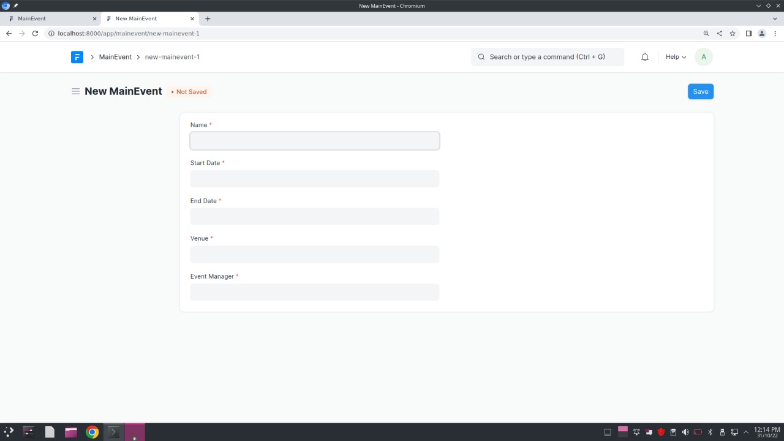784x441 pixels.
Task: Open the clock showing 12:14 PM
Action: [x=767, y=432]
